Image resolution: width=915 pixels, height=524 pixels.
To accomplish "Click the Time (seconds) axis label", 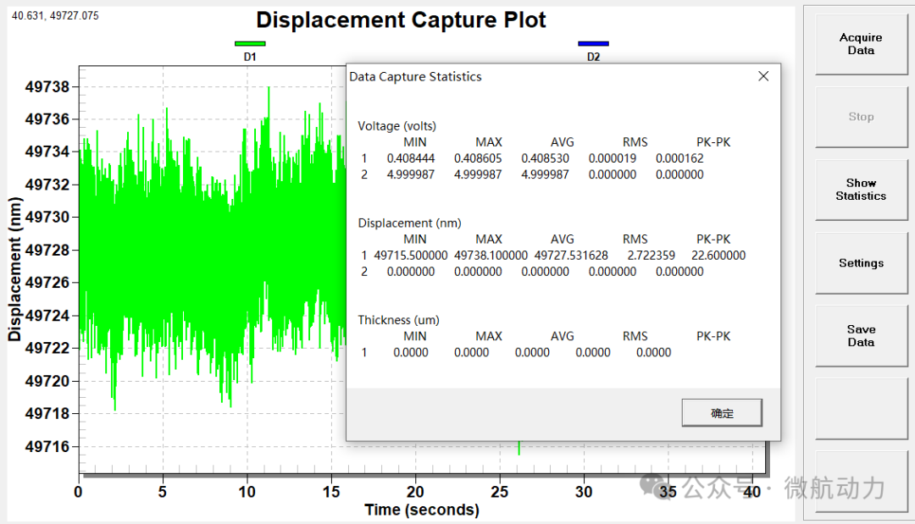I will coord(422,510).
